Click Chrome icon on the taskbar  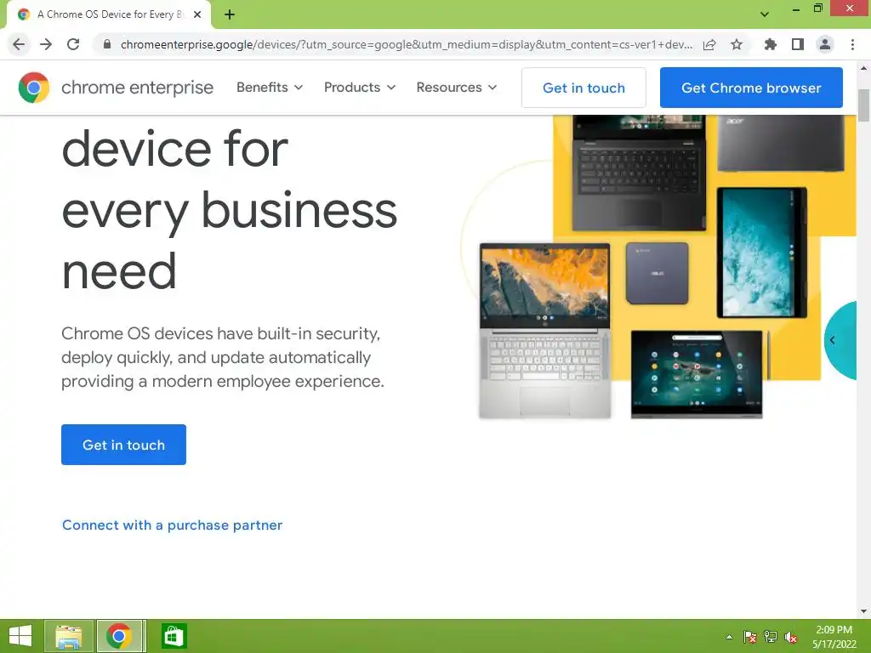[120, 636]
